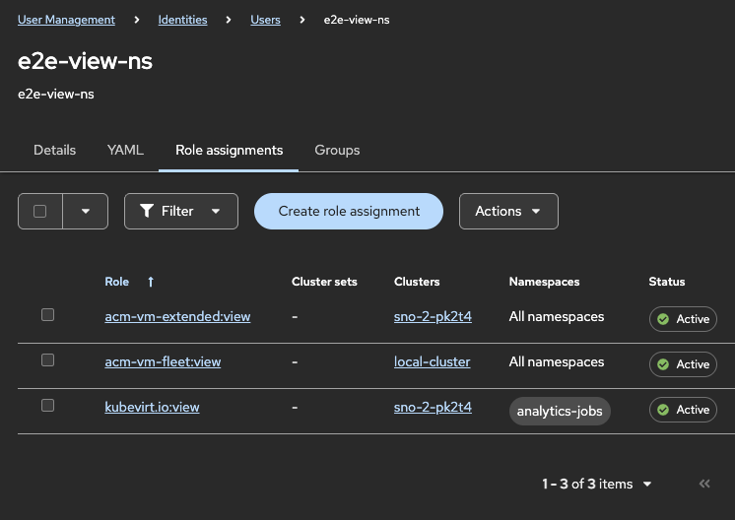Click the Active status icon for acm-vm-fleet:view
The image size is (735, 520).
pos(663,364)
